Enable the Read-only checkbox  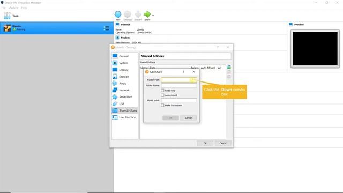(x=162, y=91)
